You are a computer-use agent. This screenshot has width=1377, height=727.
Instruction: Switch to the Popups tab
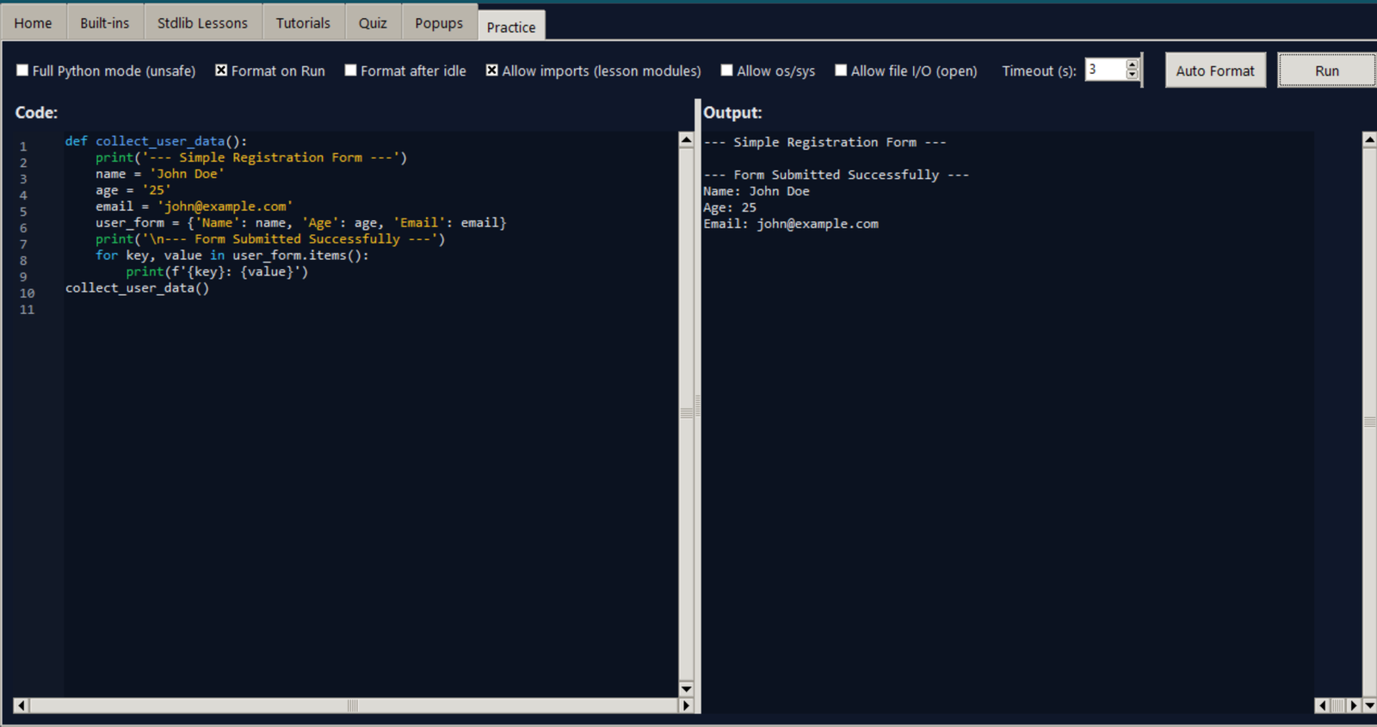pyautogui.click(x=439, y=23)
